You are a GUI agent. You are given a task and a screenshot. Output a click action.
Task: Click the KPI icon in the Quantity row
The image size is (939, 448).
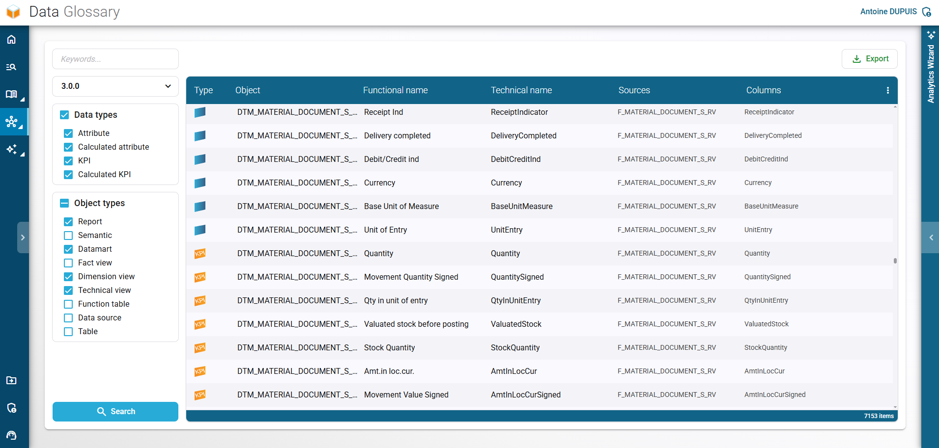click(200, 254)
